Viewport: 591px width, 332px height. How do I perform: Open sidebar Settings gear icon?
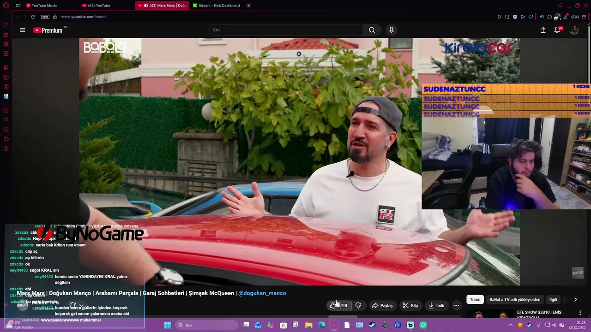pos(6,148)
